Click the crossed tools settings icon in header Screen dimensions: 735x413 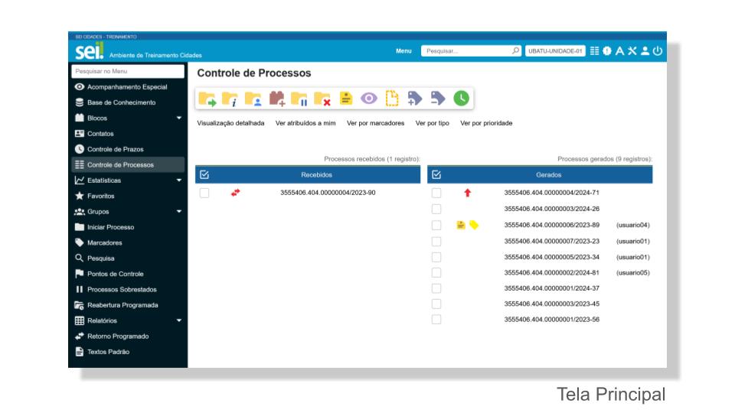tap(632, 51)
